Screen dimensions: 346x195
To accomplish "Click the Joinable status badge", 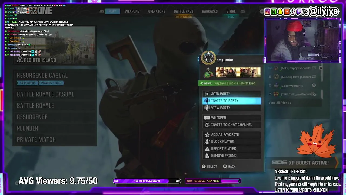I will click(206, 83).
